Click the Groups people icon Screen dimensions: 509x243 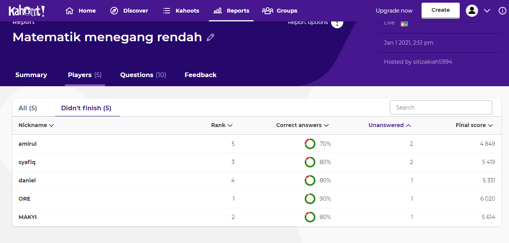(267, 11)
